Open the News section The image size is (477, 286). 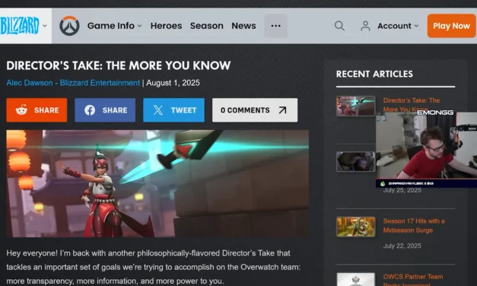coord(243,26)
